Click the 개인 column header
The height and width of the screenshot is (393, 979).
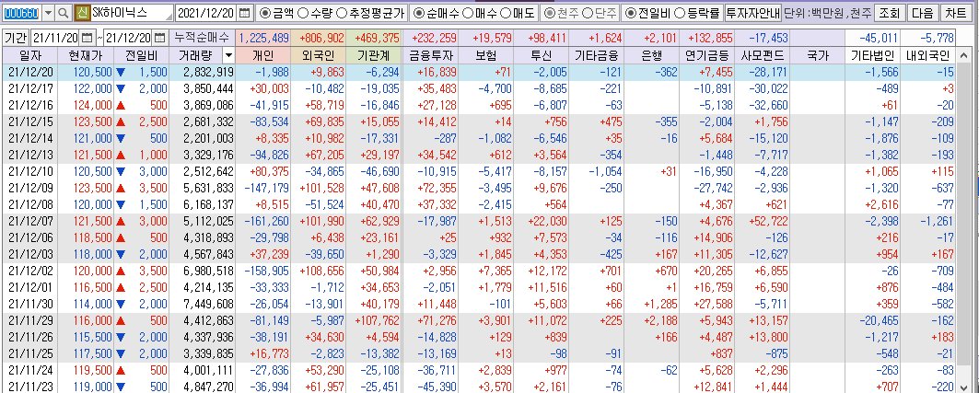[x=263, y=55]
